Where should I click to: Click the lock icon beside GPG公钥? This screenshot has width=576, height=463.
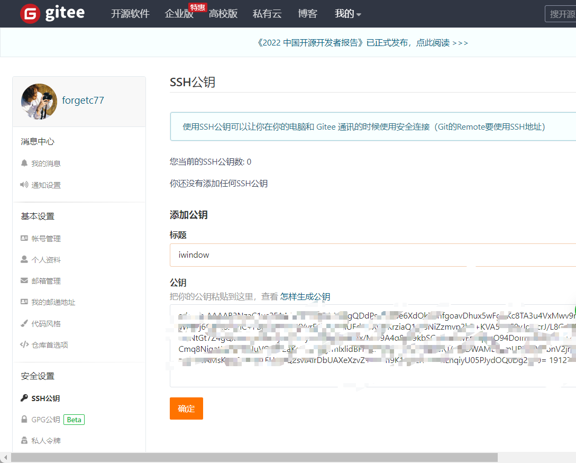pos(24,419)
